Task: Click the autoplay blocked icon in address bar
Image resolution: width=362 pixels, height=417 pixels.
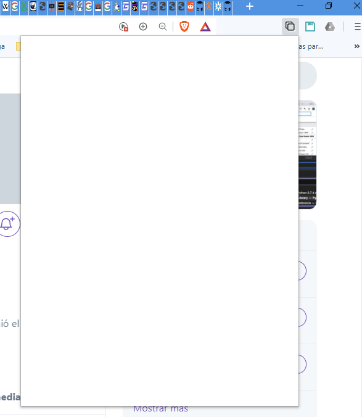Action: pos(123,27)
